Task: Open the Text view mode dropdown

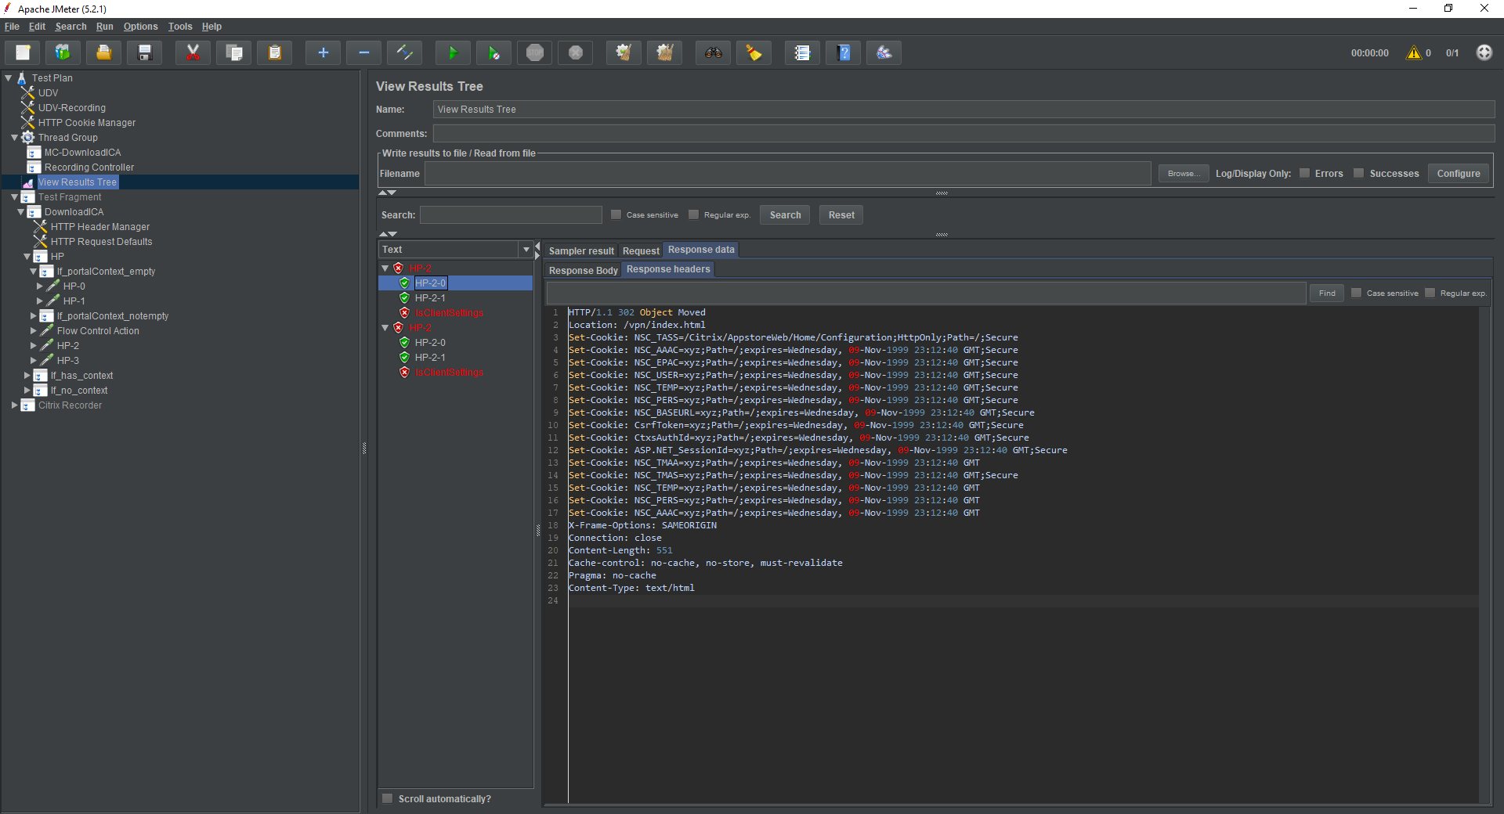Action: 526,249
